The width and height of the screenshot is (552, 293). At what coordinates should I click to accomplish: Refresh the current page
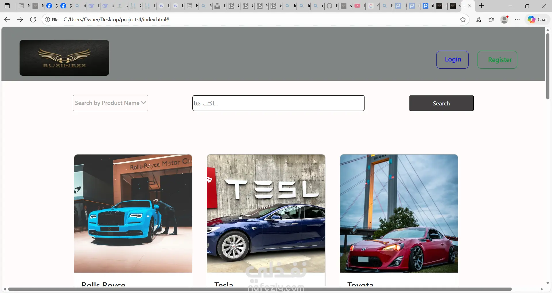(x=33, y=20)
